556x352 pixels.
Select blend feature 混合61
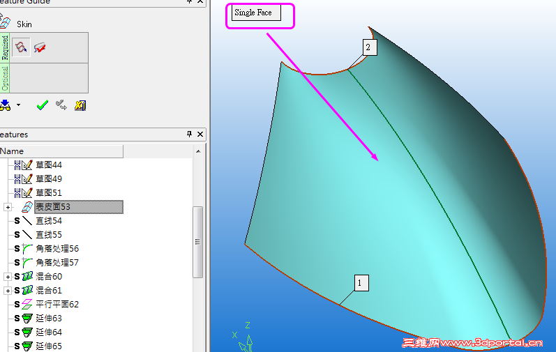[x=49, y=291]
